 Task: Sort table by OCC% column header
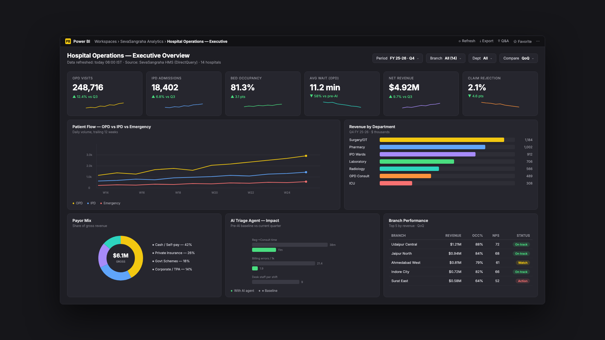477,236
